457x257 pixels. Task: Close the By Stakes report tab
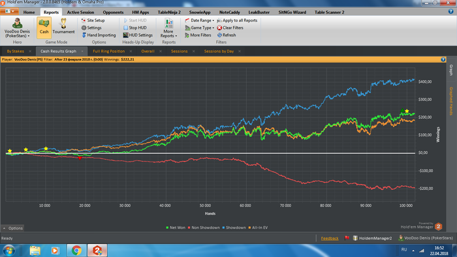coord(30,52)
